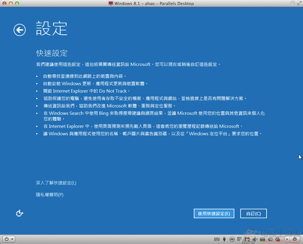Open the red gear status icon
The image size is (303, 244).
coord(278,239)
